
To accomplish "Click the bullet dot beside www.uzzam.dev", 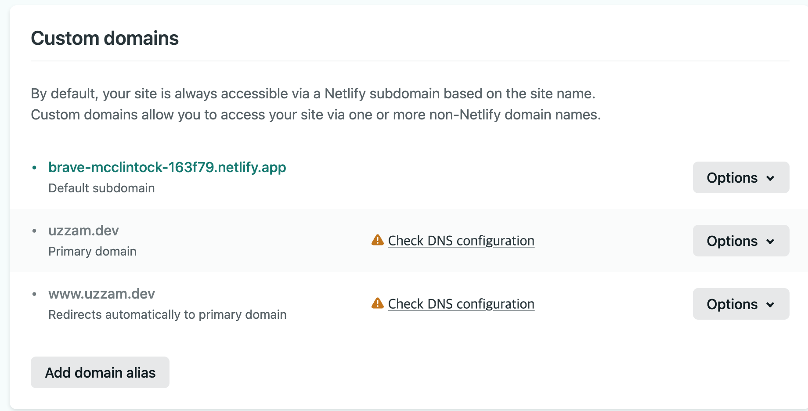I will (34, 294).
